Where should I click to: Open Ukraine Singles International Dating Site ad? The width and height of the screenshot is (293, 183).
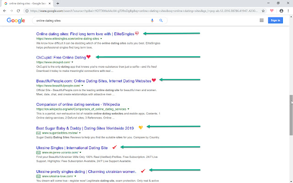(x=72, y=148)
